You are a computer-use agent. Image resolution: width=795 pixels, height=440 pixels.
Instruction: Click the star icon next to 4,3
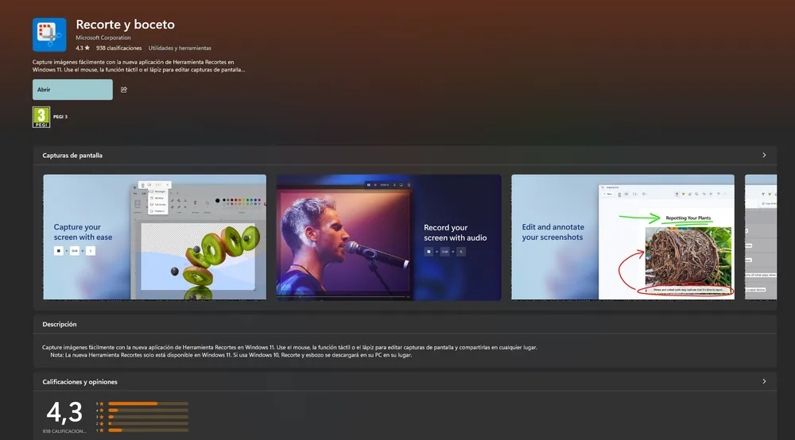(88, 48)
